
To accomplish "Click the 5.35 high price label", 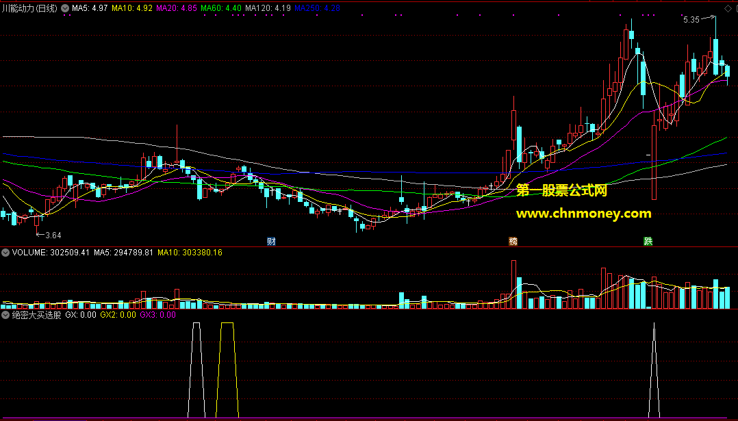I will (691, 20).
